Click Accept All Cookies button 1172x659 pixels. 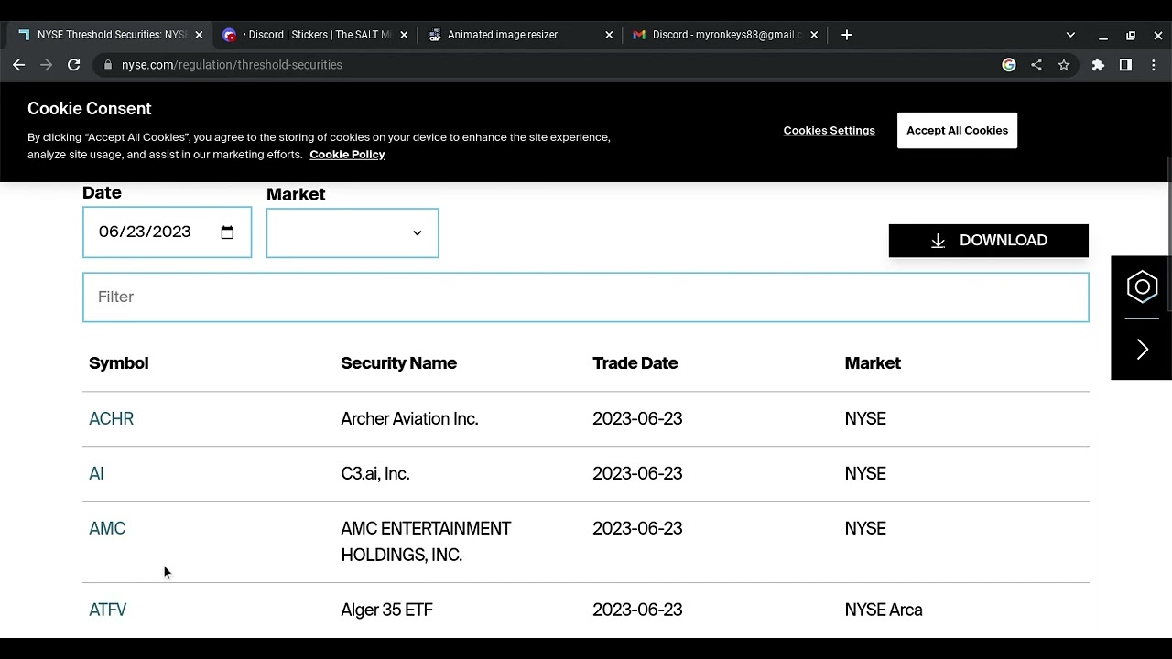(957, 131)
